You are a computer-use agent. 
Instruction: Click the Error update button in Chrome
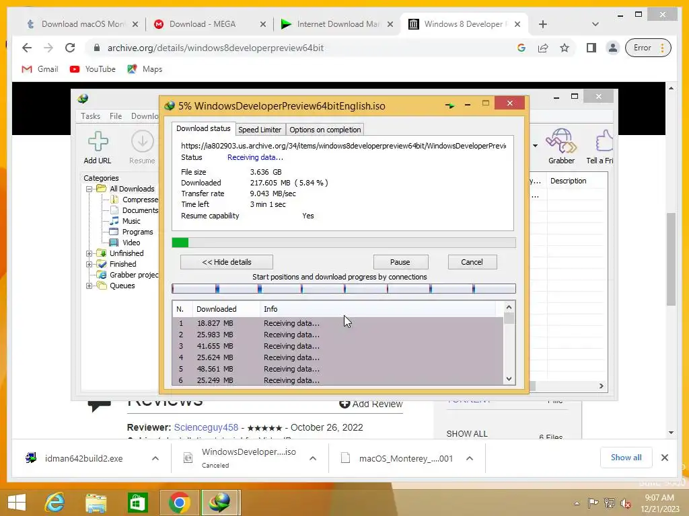648,48
